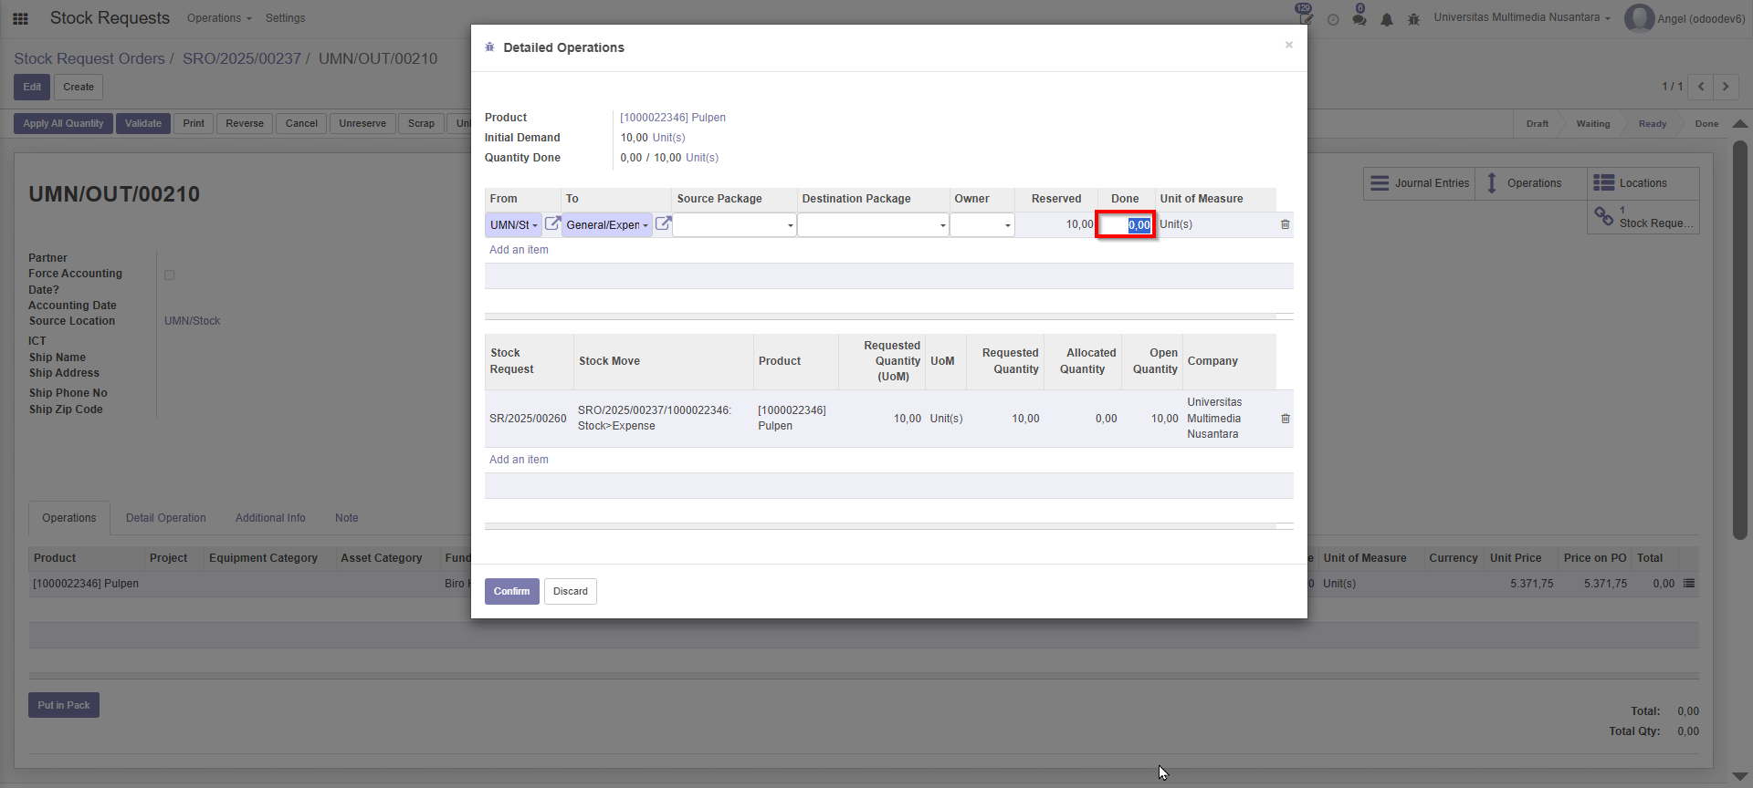1753x788 pixels.
Task: Click the Create button
Action: (x=79, y=87)
